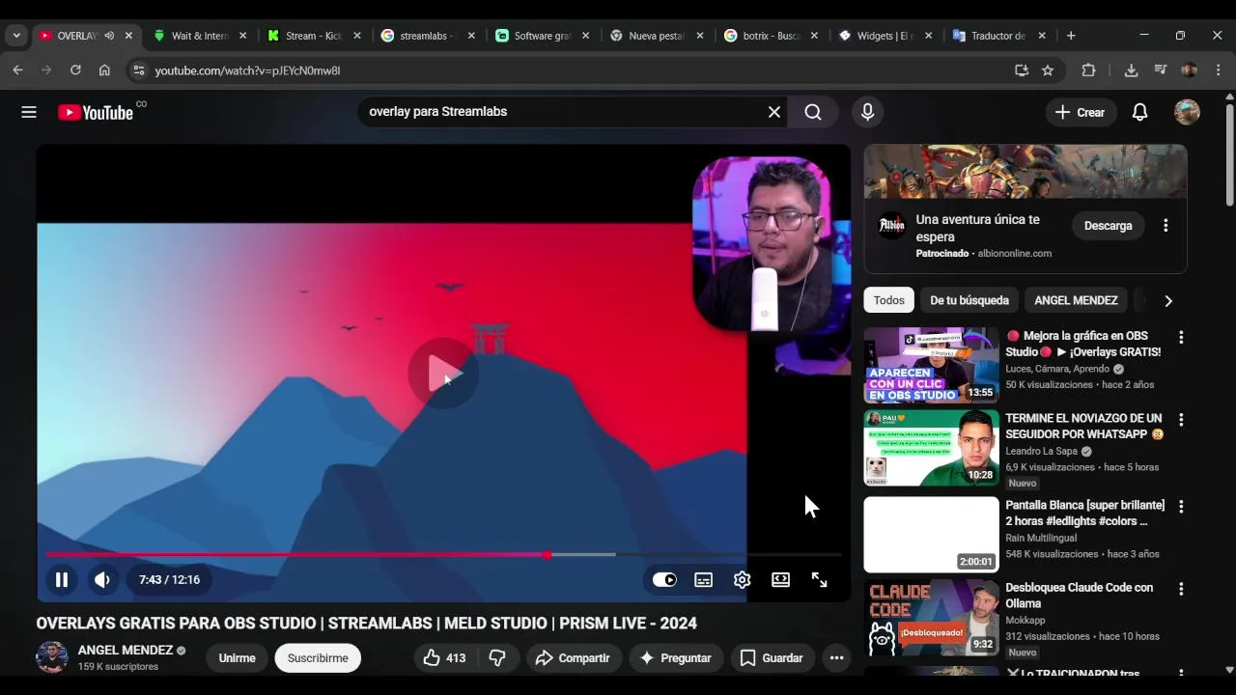The image size is (1236, 695).
Task: Seek on the video progress bar
Action: [443, 555]
